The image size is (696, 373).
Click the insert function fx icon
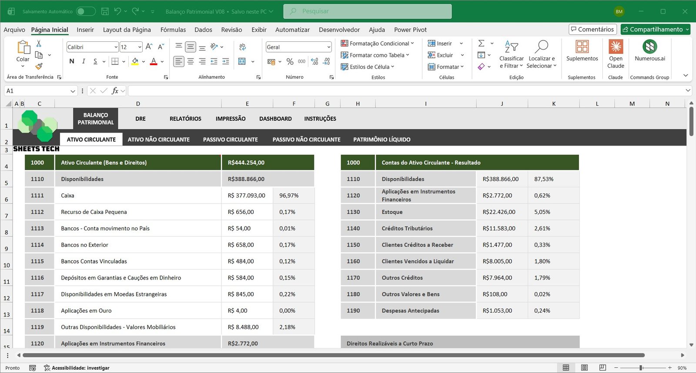(115, 91)
